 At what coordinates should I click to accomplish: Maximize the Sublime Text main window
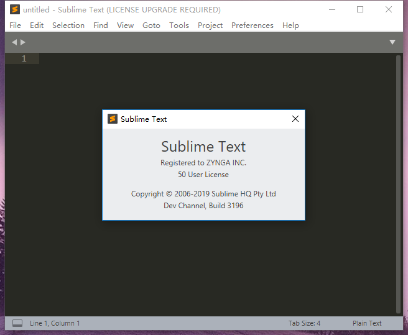click(360, 9)
